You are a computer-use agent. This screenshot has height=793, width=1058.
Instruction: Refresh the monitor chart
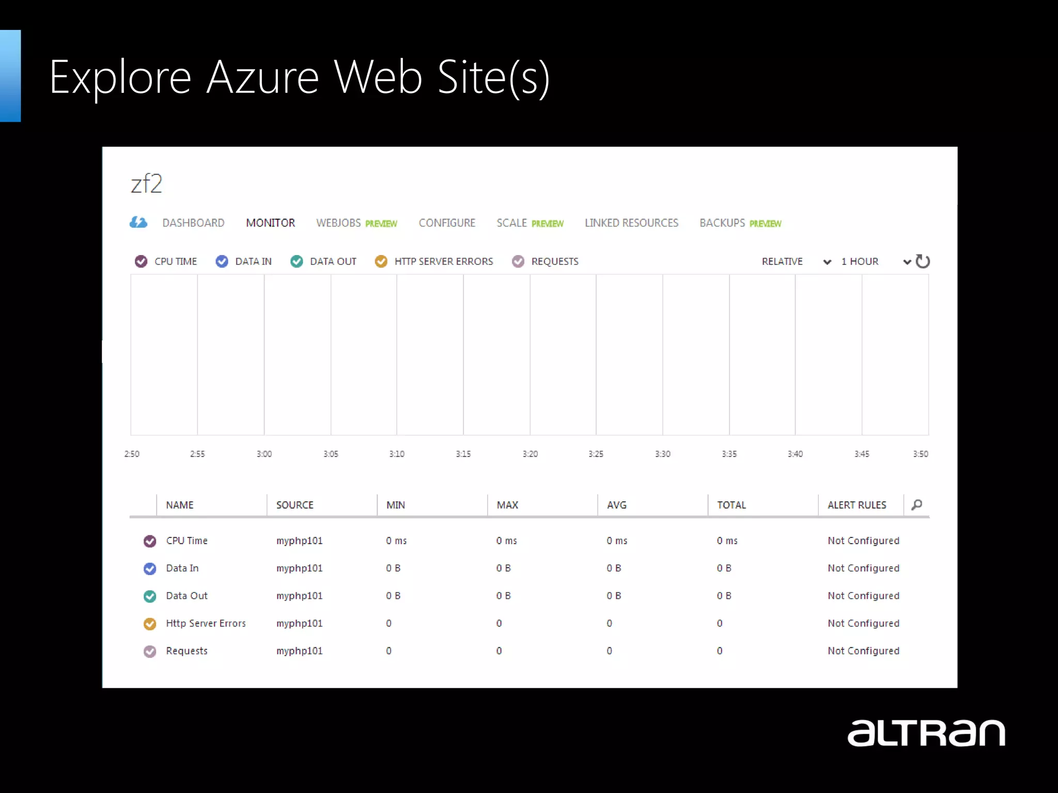coord(923,261)
